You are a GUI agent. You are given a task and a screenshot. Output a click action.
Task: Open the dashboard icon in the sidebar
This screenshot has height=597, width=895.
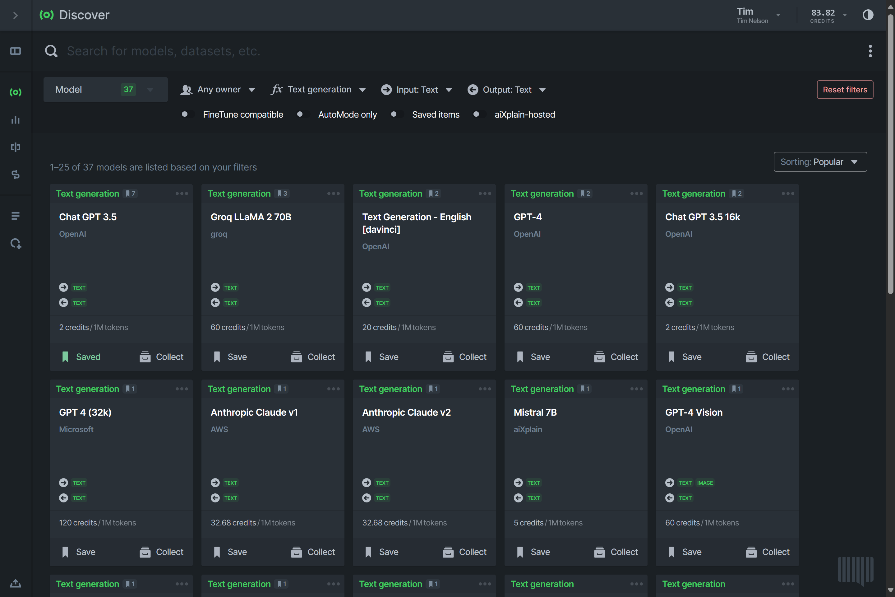15,51
